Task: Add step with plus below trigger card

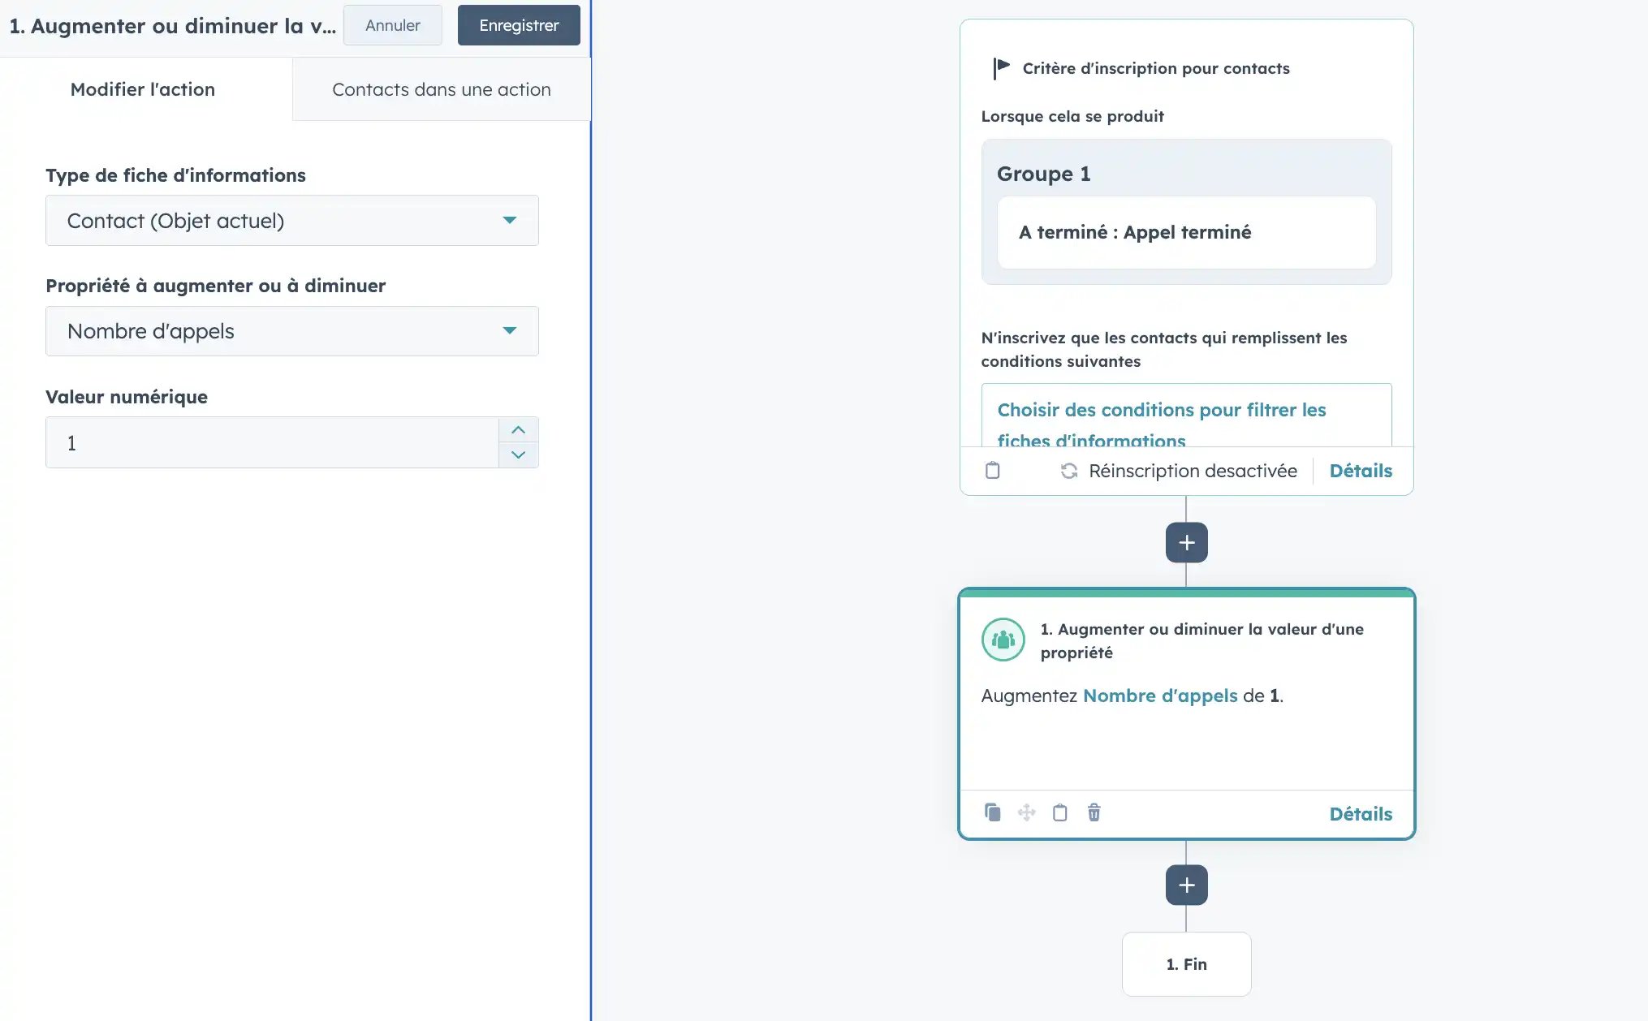Action: [x=1186, y=542]
